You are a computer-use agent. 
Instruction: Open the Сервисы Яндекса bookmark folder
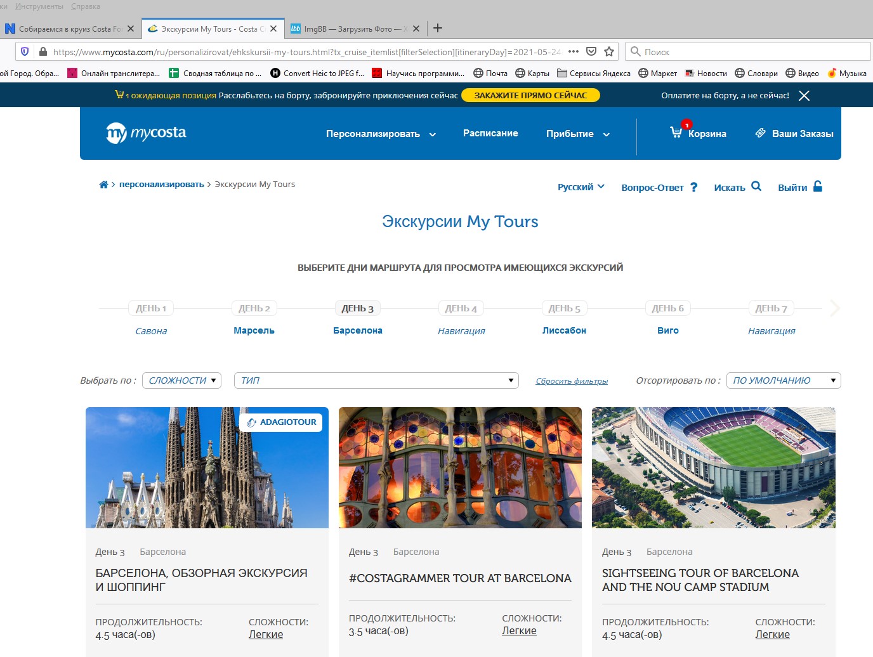click(x=594, y=73)
